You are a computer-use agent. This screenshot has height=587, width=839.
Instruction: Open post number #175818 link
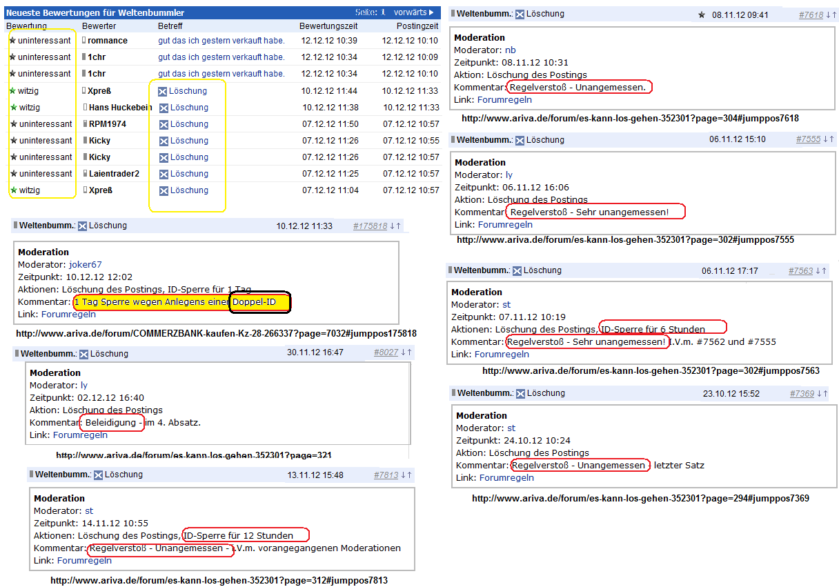(370, 226)
